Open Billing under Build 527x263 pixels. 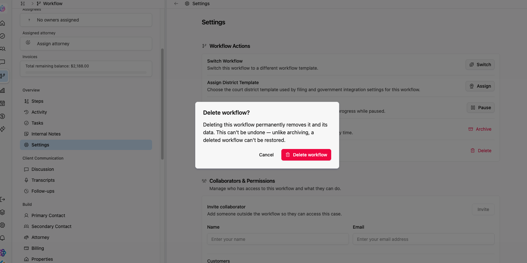pos(86,248)
